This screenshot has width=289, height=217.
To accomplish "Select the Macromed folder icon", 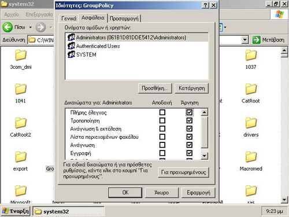I will click(251, 157).
